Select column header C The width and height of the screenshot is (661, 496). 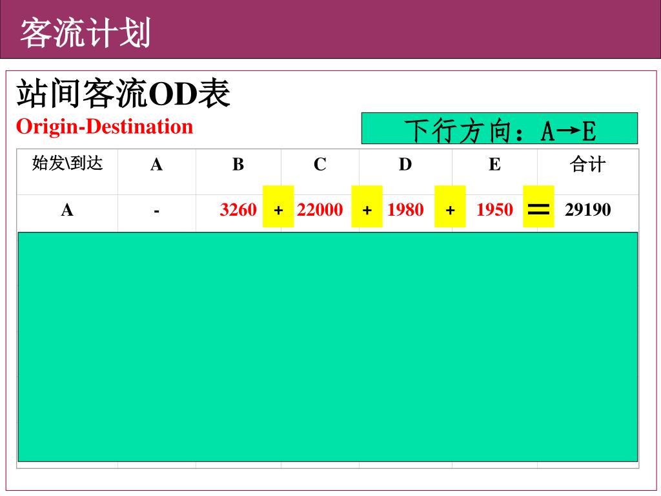pos(320,165)
